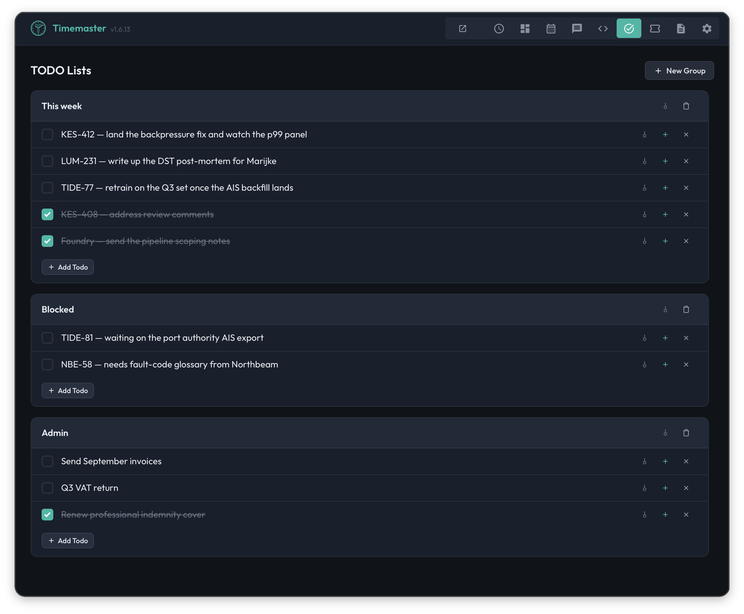The image size is (744, 614).
Task: Check the NBE-58 glossary task box
Action: coord(47,364)
